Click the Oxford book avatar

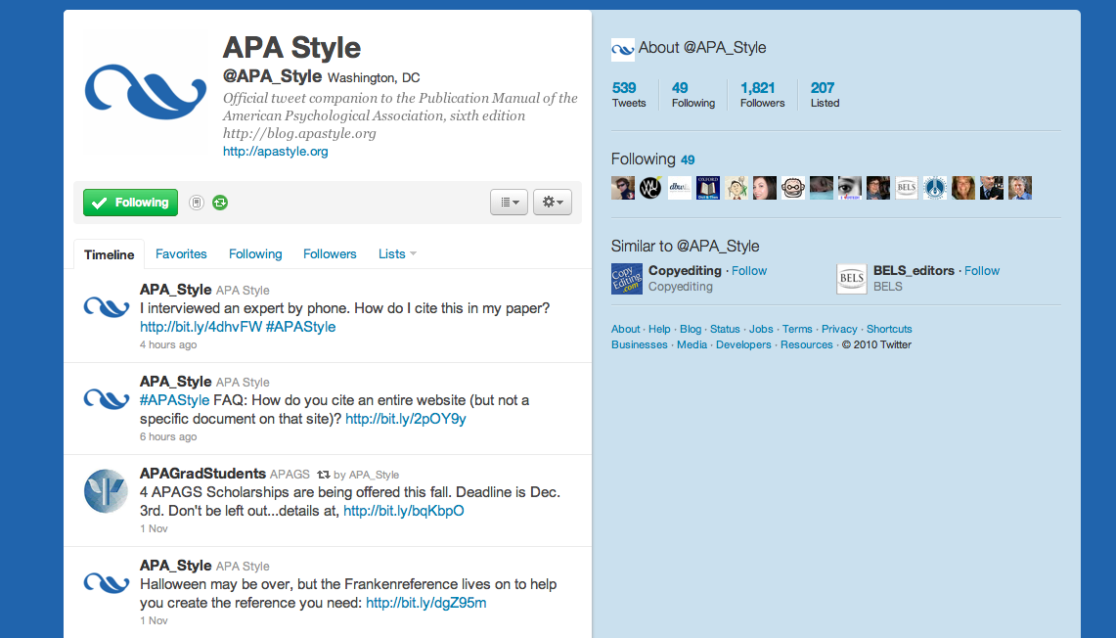point(708,188)
